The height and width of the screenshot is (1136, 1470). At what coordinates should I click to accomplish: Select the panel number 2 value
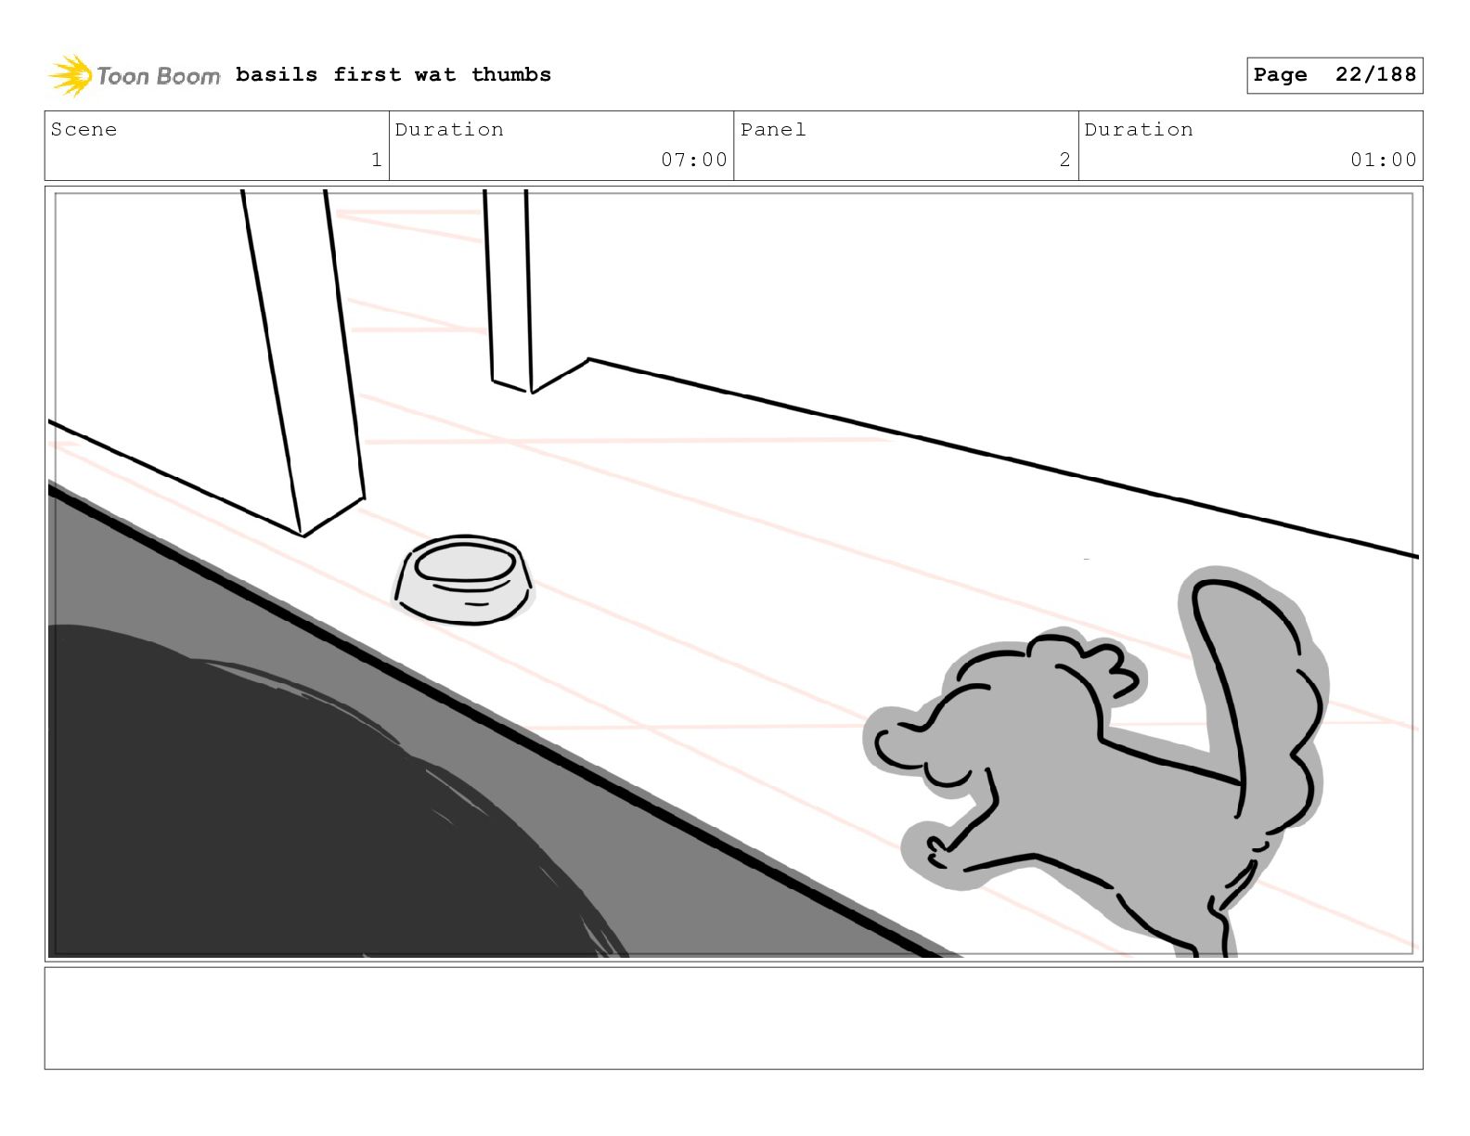click(x=1064, y=160)
